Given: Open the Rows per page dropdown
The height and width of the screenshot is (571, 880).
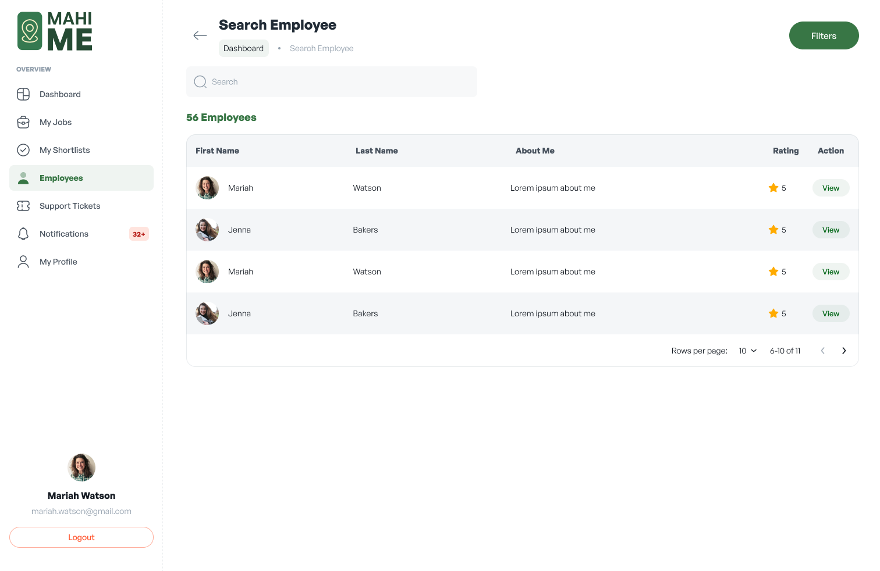Looking at the screenshot, I should pyautogui.click(x=748, y=351).
